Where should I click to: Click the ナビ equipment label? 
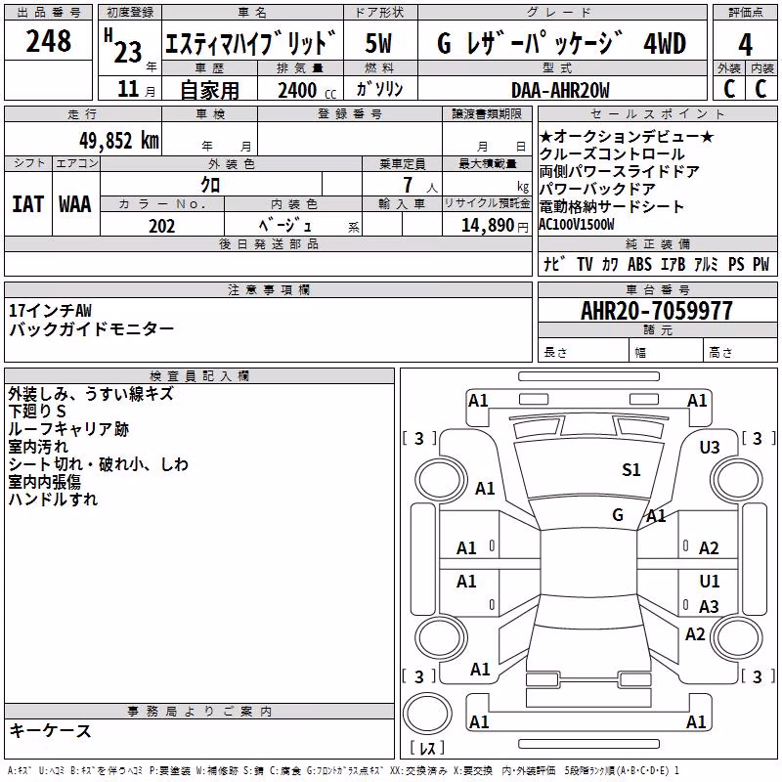[x=554, y=264]
